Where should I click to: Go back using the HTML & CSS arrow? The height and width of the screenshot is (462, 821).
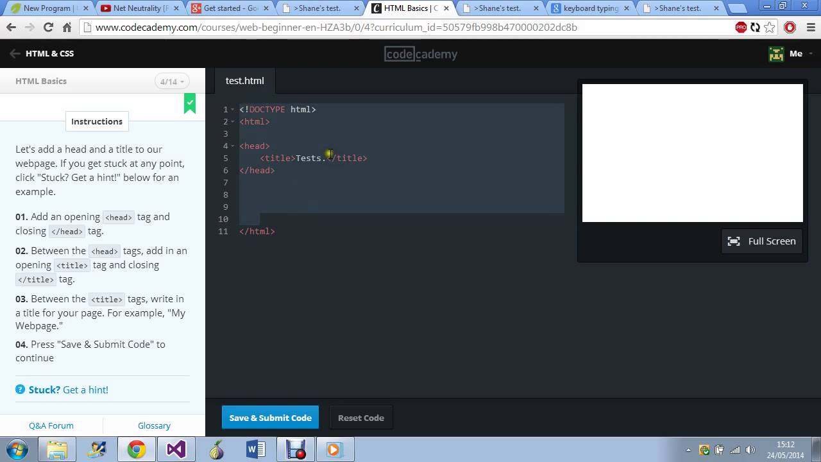15,54
